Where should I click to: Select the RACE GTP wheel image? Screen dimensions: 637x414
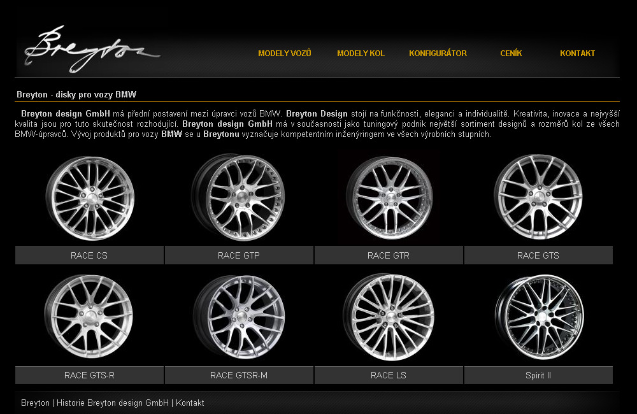[238, 197]
